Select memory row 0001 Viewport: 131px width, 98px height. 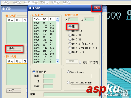(44, 26)
